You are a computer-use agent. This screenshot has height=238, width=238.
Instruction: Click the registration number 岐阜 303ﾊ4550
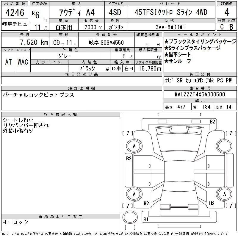[106, 43]
